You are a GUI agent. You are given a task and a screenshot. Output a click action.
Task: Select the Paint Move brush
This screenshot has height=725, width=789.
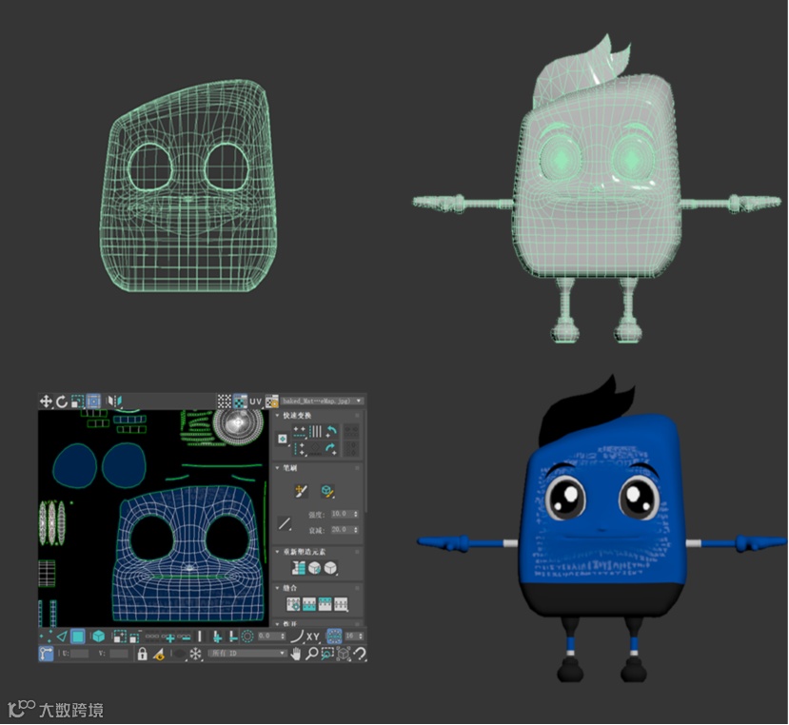pyautogui.click(x=301, y=491)
